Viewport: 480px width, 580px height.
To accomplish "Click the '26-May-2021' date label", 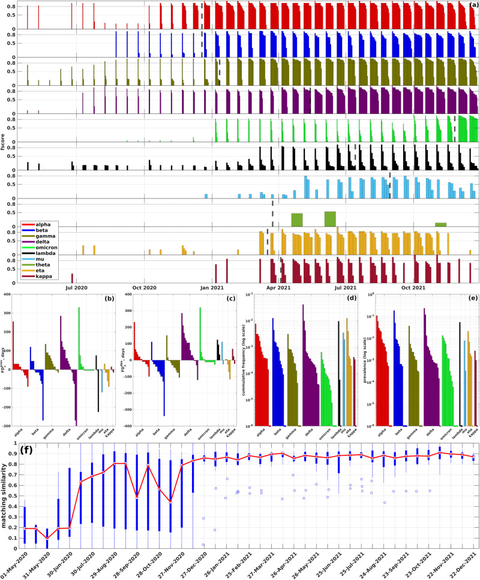I will coord(307,565).
